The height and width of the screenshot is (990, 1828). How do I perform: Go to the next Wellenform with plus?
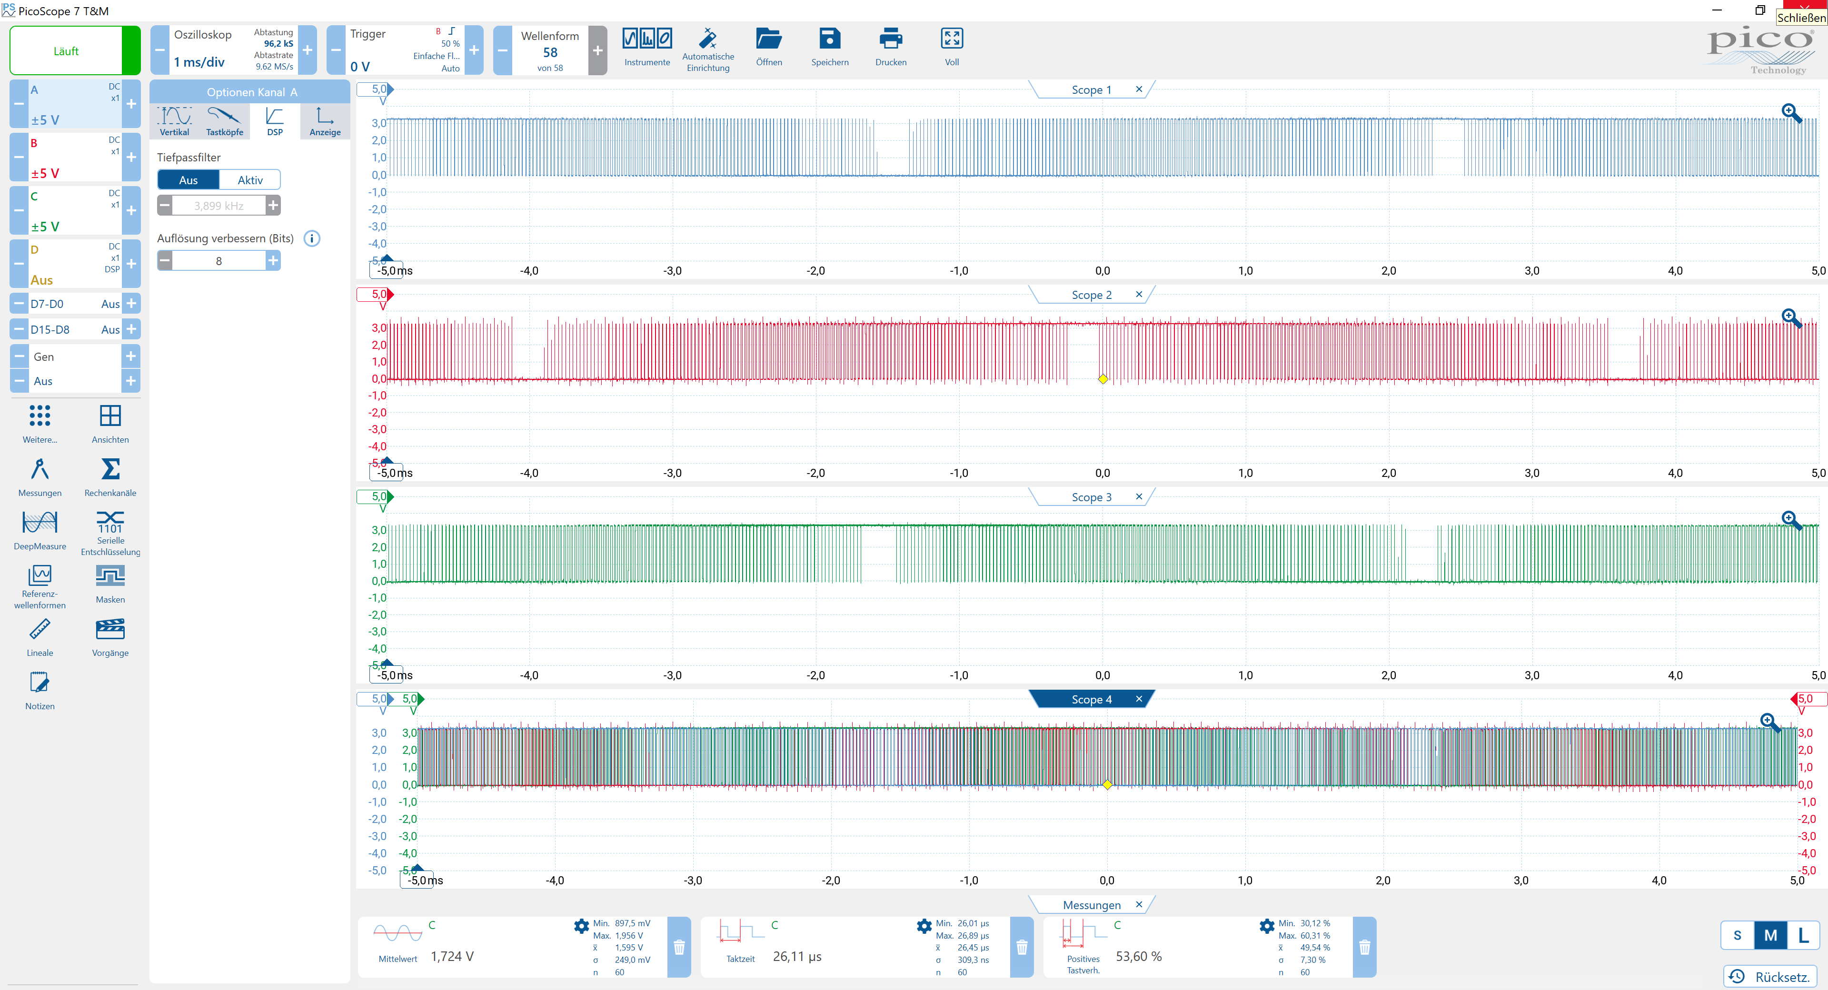[597, 50]
